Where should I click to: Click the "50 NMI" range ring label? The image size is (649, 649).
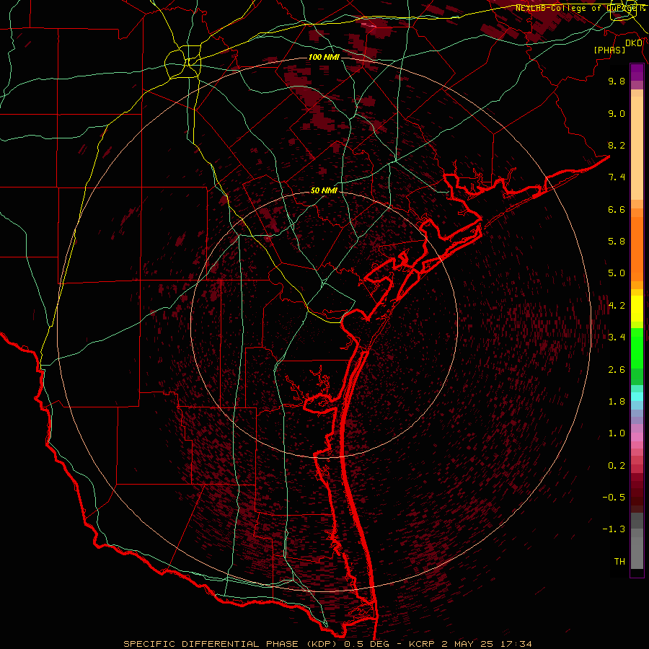coord(324,191)
